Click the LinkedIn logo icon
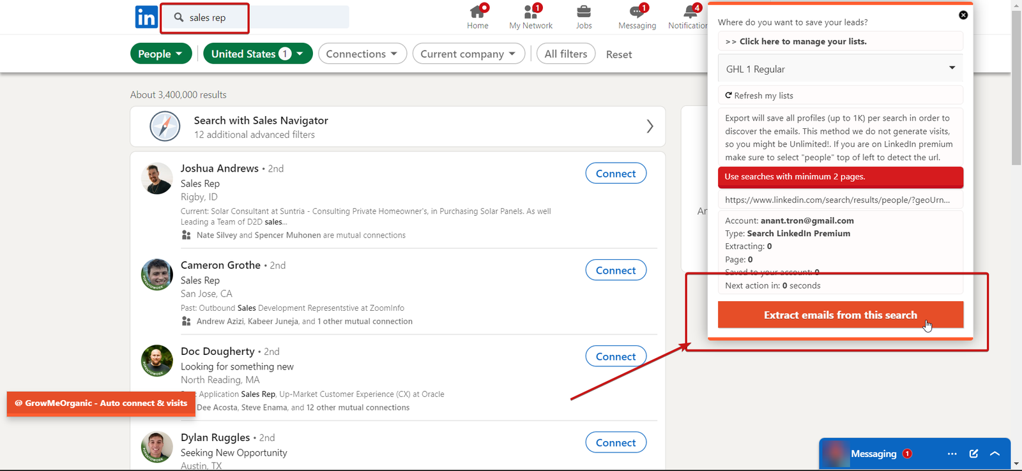The height and width of the screenshot is (471, 1022). click(146, 17)
